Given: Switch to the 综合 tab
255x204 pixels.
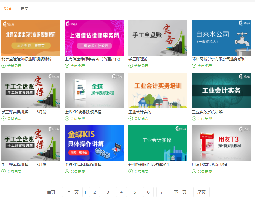Looking at the screenshot, I should click(8, 8).
